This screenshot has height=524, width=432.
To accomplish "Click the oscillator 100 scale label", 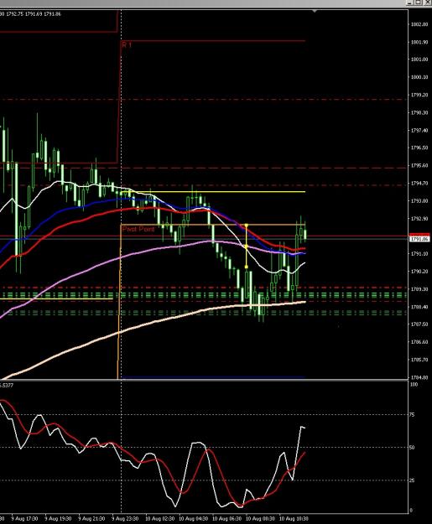I will (414, 384).
